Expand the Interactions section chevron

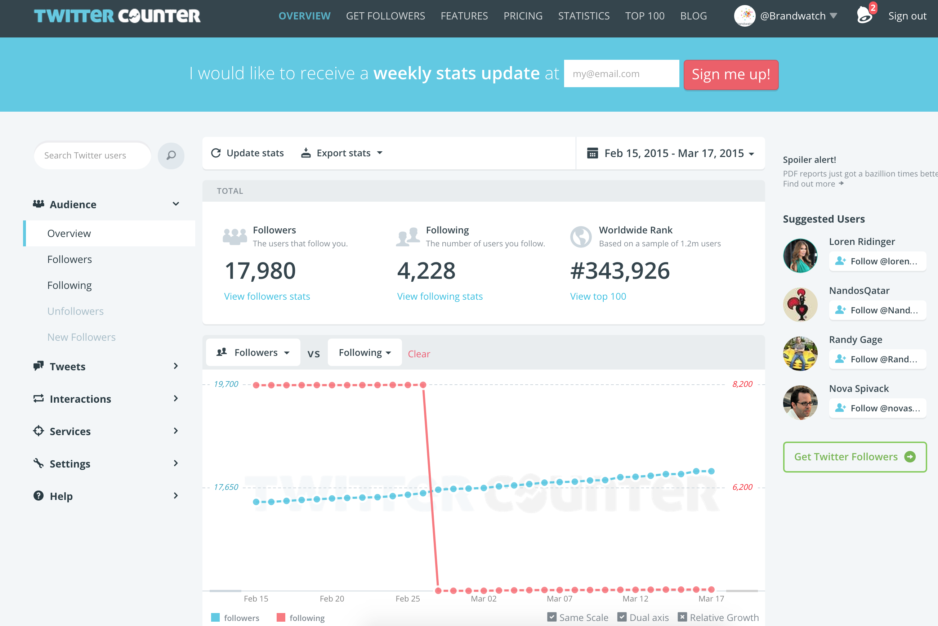(x=176, y=398)
